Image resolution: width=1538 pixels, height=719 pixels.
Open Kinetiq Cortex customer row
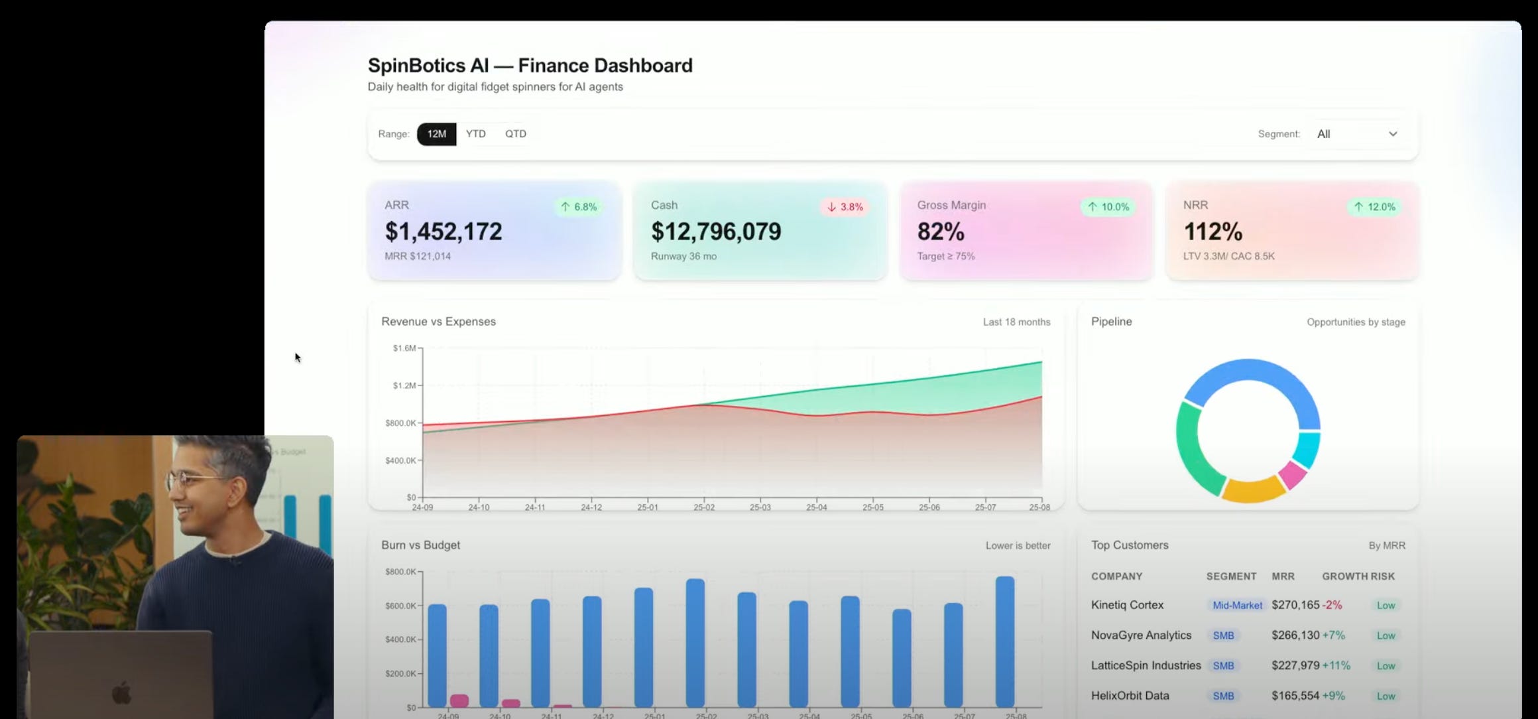[x=1127, y=605]
